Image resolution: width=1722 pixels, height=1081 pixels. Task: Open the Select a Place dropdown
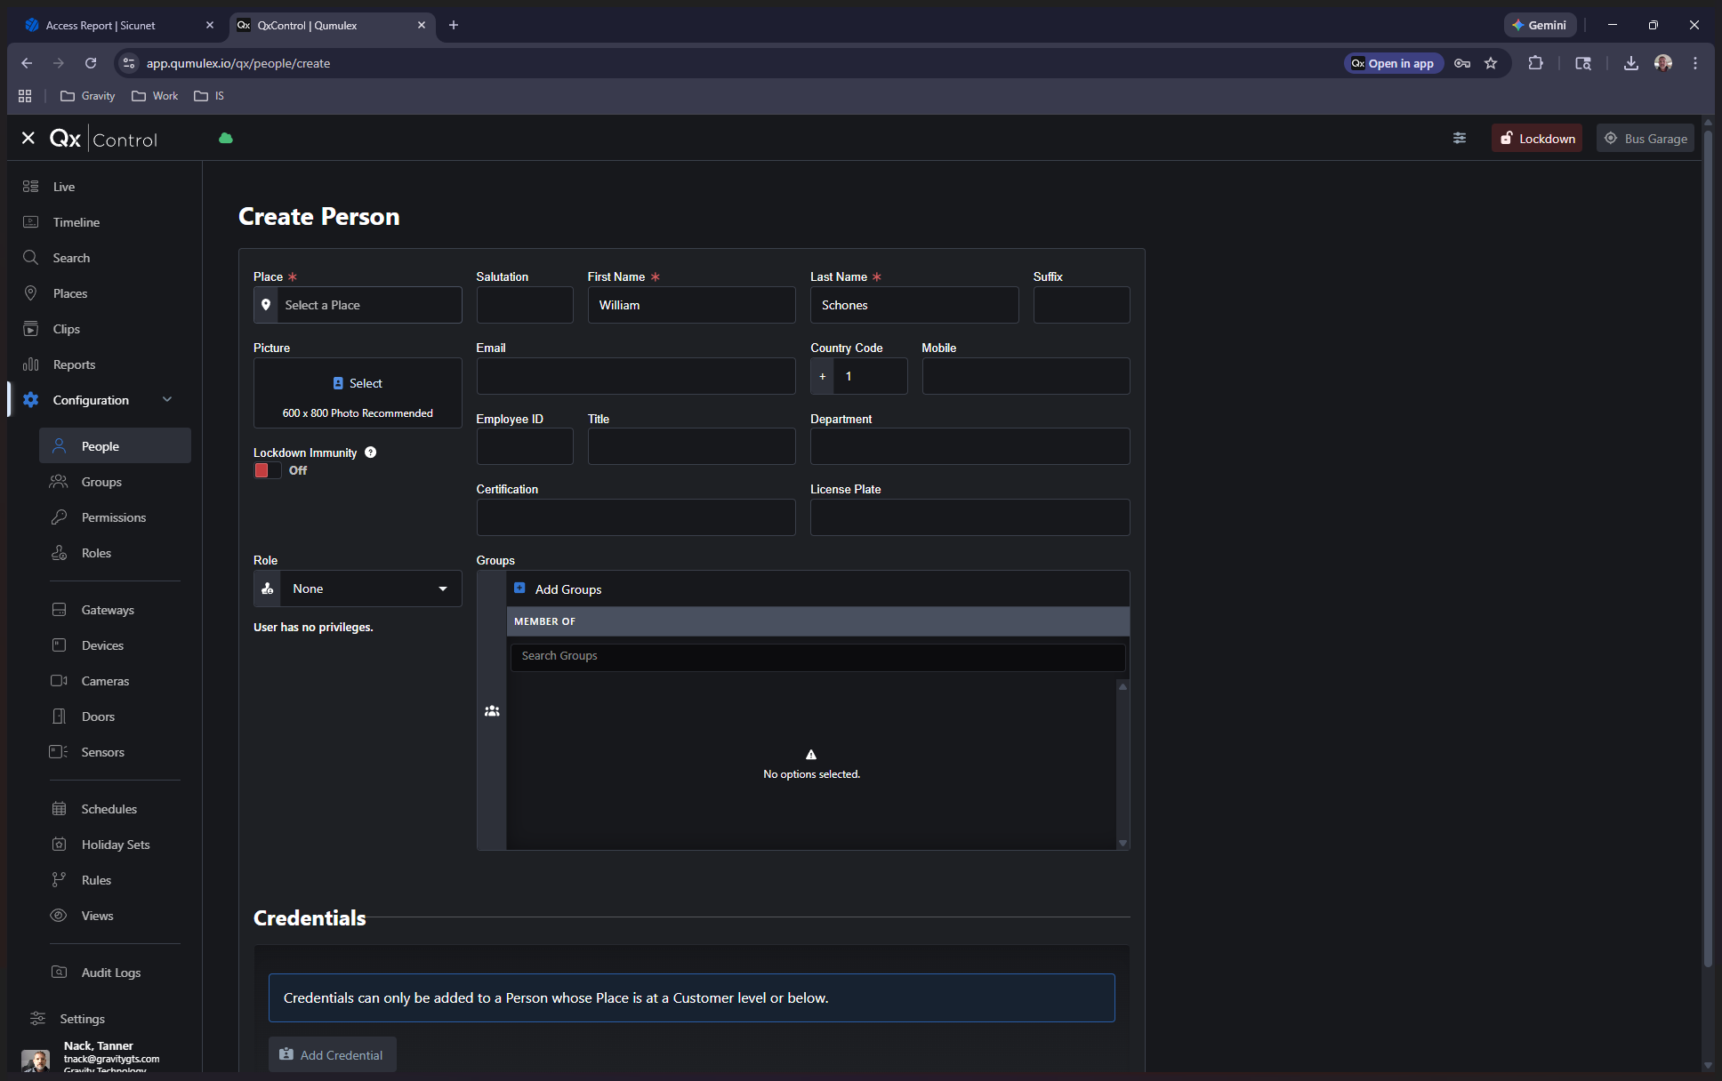(x=369, y=305)
